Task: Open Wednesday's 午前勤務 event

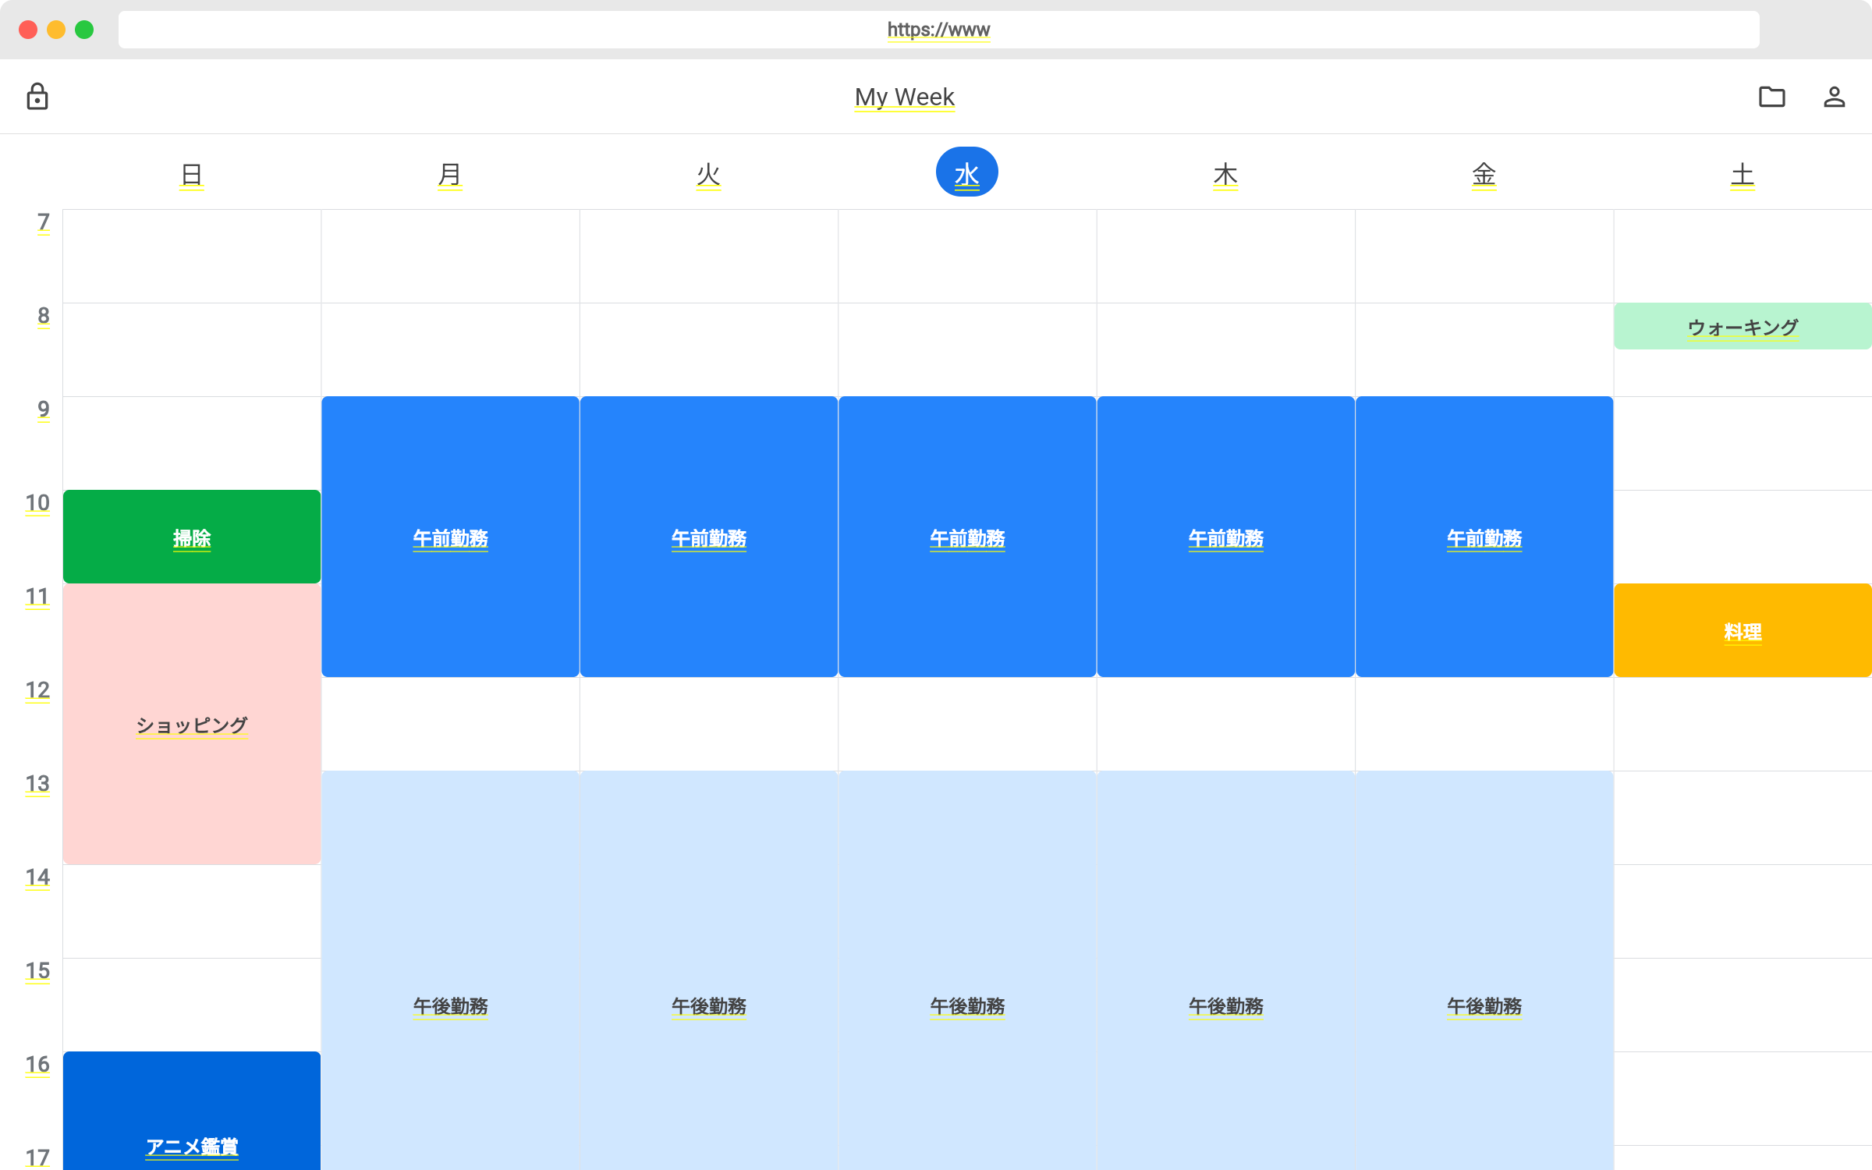Action: pos(967,537)
